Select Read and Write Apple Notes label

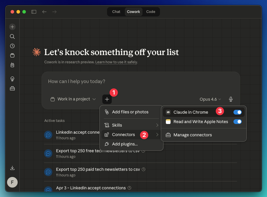click(x=201, y=122)
